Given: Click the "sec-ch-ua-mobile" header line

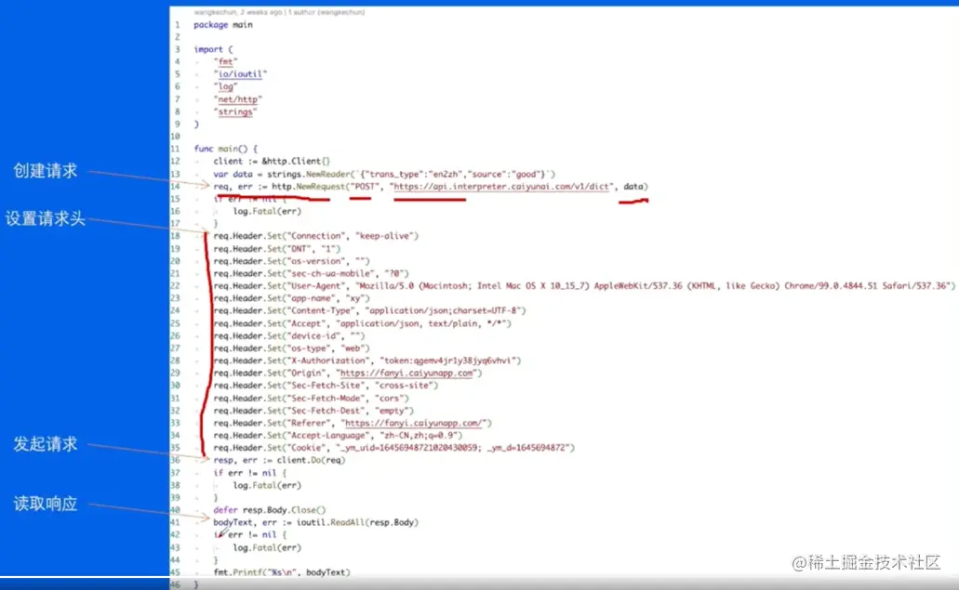Looking at the screenshot, I should pyautogui.click(x=311, y=273).
